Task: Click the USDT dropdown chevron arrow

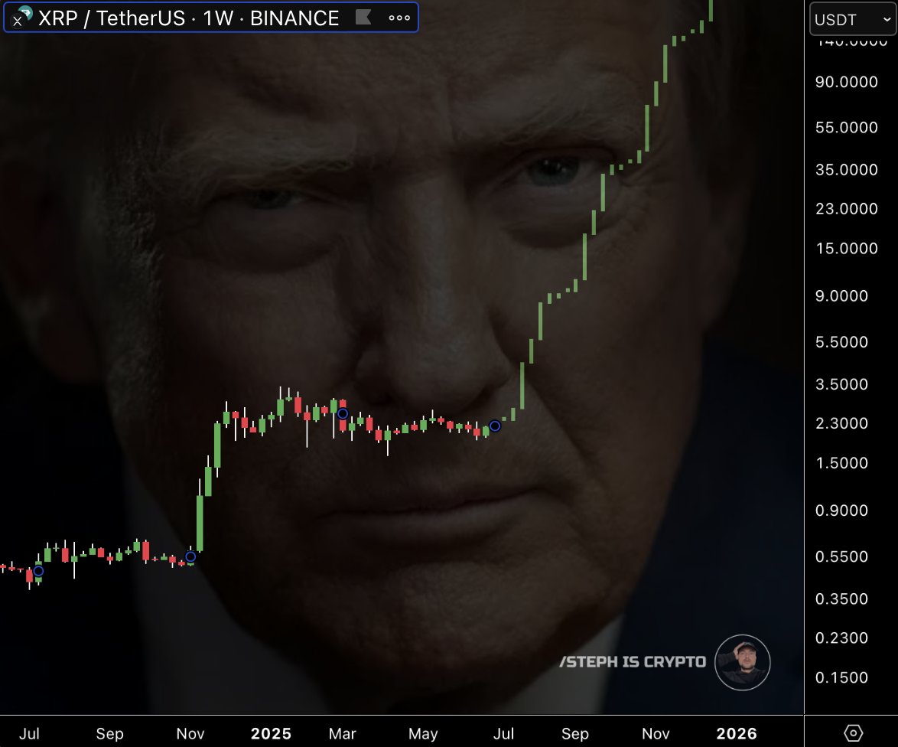Action: coord(887,19)
